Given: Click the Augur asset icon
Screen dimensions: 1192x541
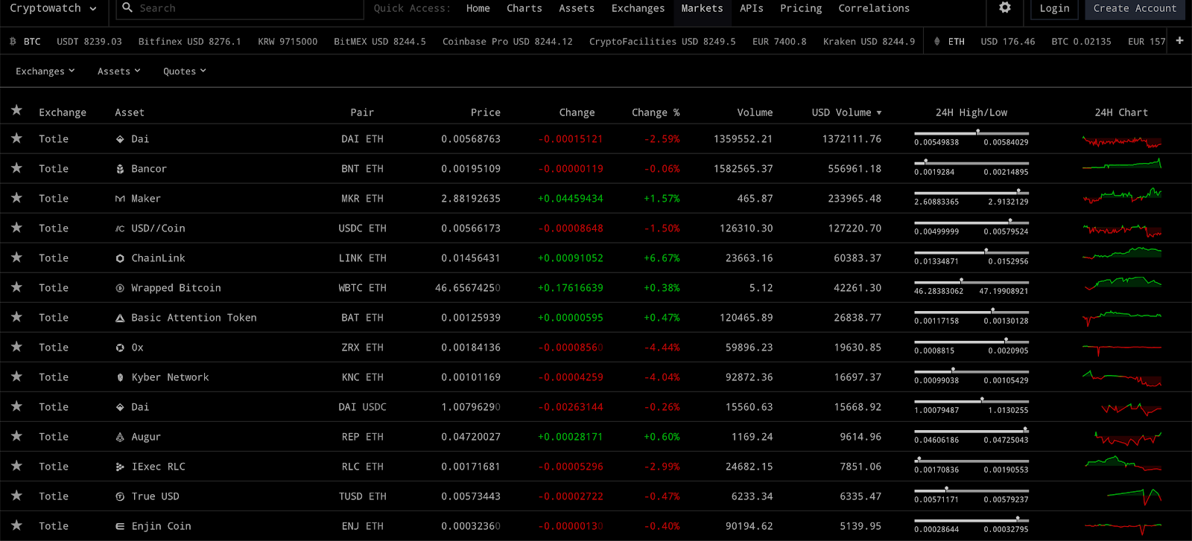Looking at the screenshot, I should click(x=120, y=437).
